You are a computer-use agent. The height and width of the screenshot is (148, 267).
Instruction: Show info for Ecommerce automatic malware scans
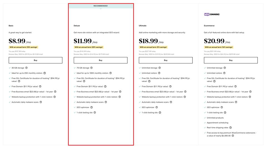point(236,102)
